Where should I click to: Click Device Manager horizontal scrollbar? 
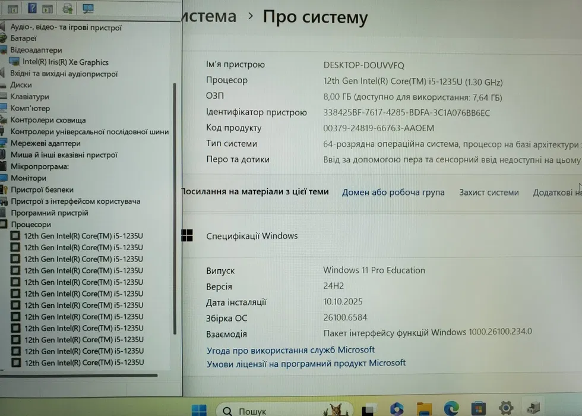[78, 375]
